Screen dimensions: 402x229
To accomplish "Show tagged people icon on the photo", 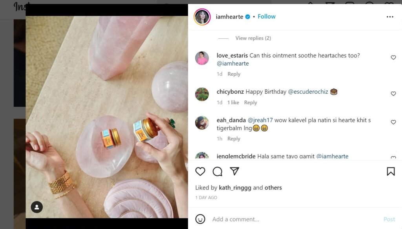I will (x=37, y=207).
